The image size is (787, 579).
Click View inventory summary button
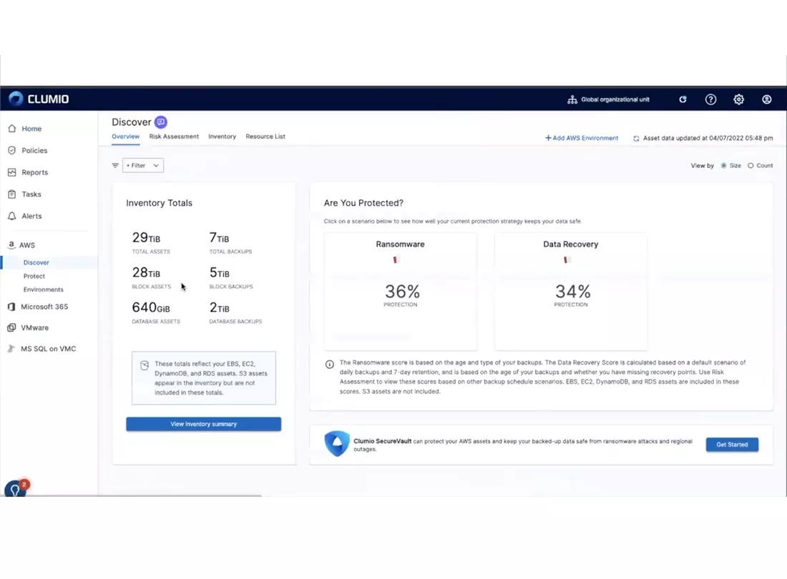click(x=203, y=424)
